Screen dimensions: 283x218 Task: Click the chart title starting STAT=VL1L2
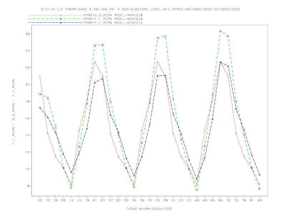tap(140, 9)
